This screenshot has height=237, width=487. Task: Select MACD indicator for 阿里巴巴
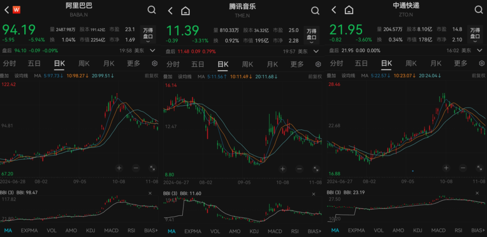click(x=111, y=231)
